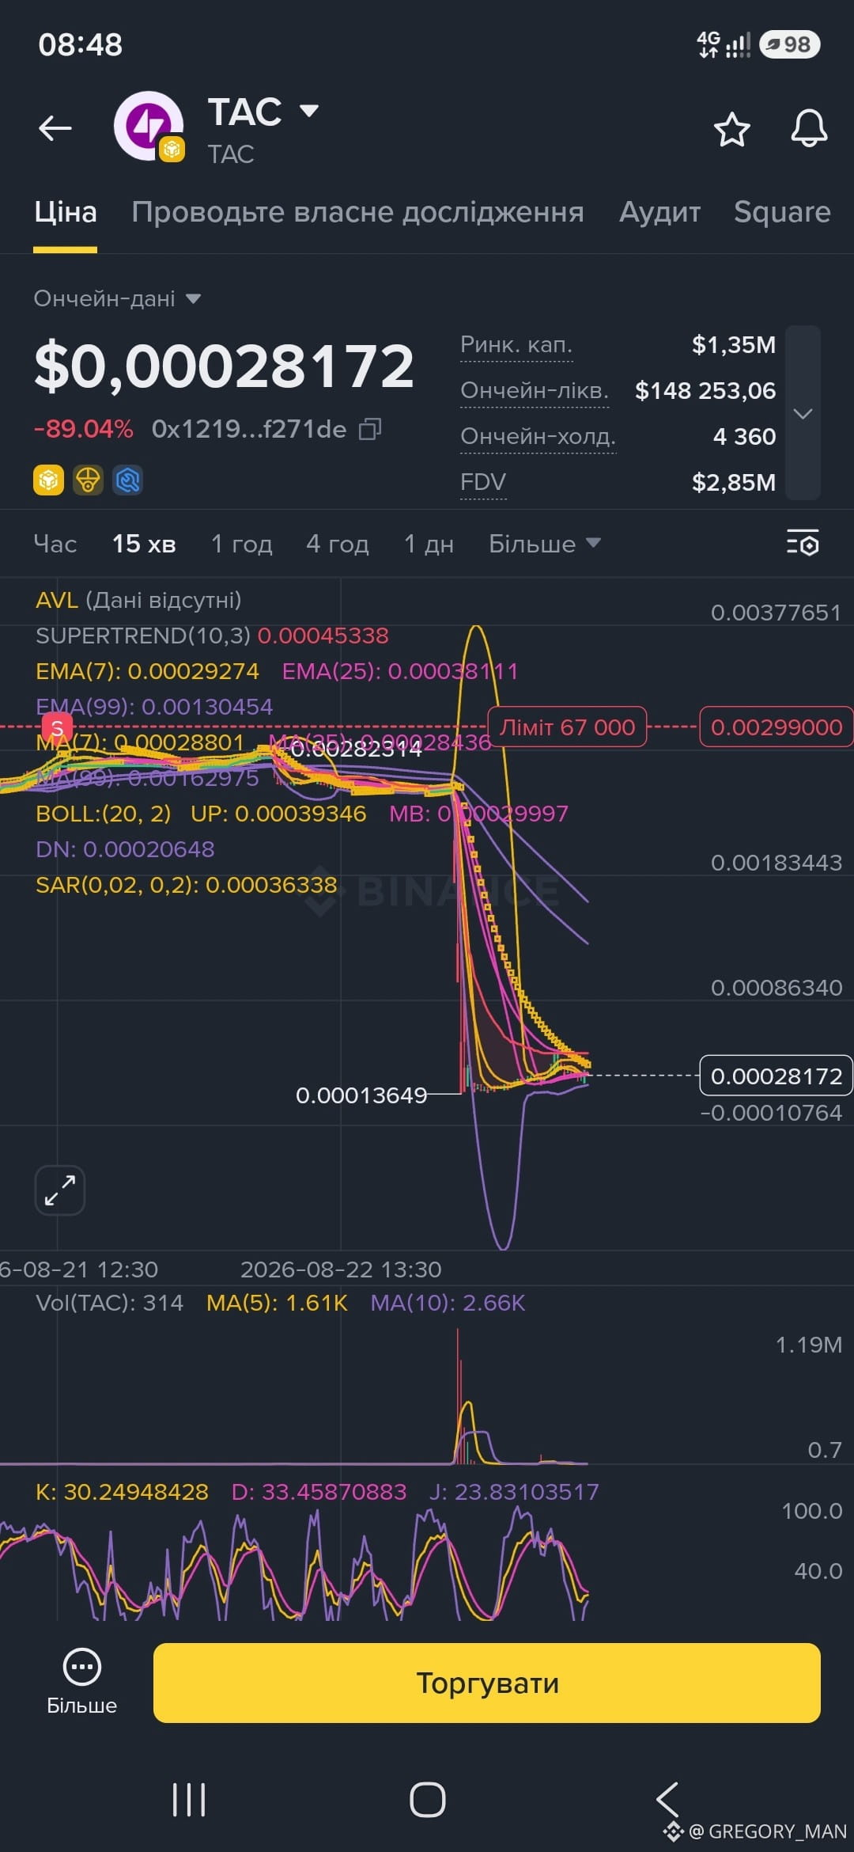Tap the Торгувати button

pyautogui.click(x=487, y=1683)
